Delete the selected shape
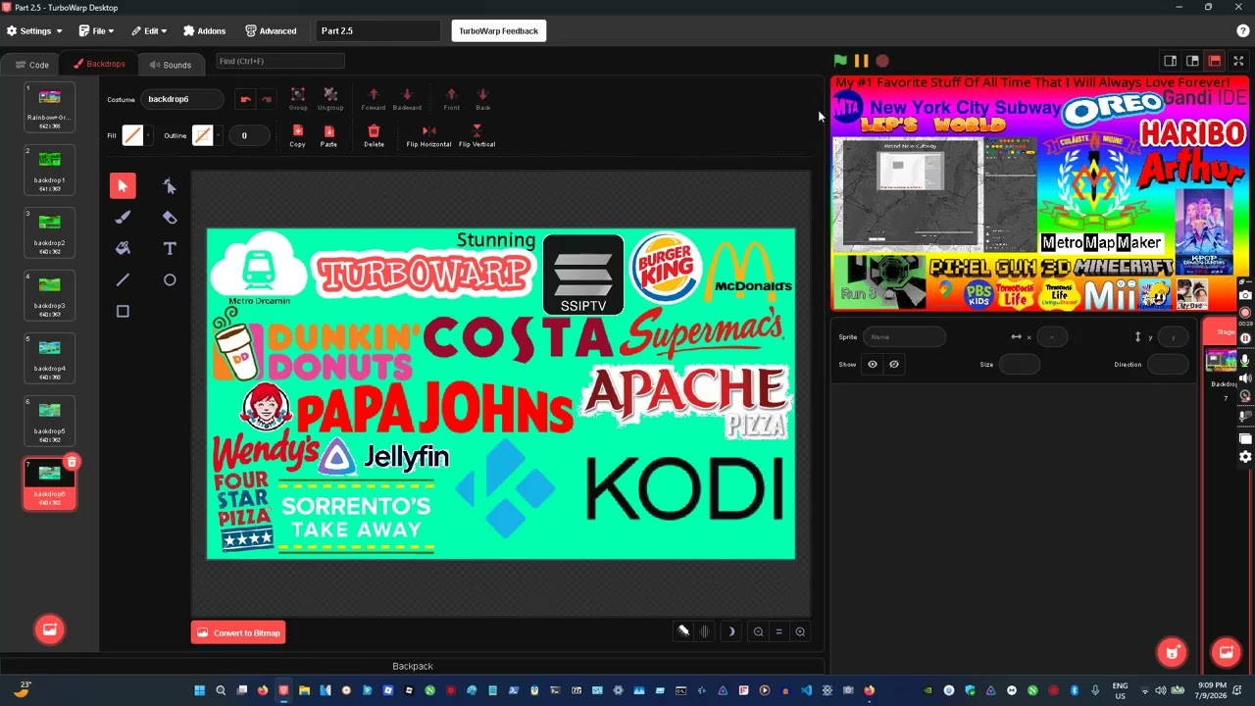Image resolution: width=1255 pixels, height=706 pixels. pyautogui.click(x=374, y=135)
